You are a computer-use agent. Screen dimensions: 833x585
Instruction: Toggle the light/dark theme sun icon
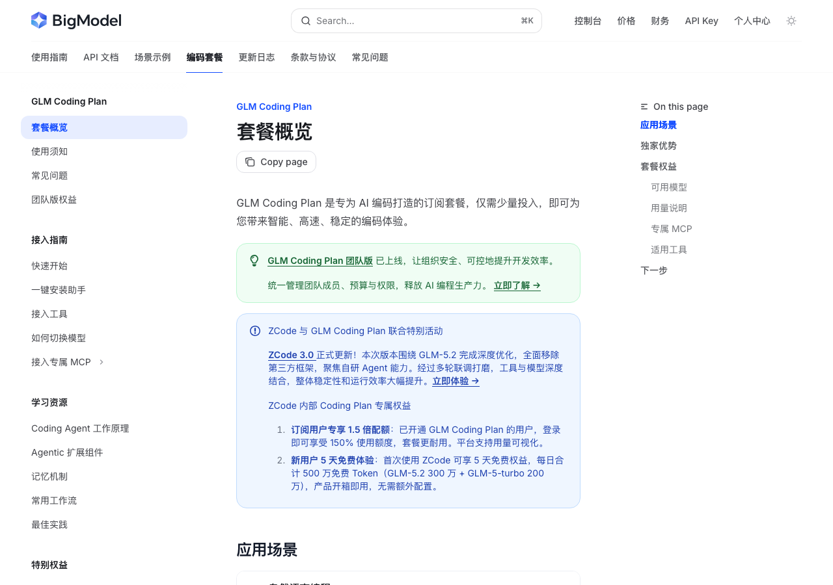pos(791,21)
